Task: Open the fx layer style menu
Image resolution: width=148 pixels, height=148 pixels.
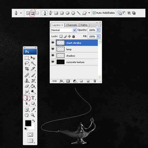Action: coord(61,81)
